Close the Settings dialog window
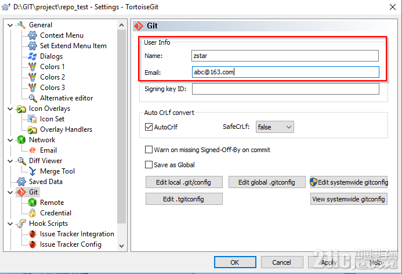Screen dimensions: 402x274 click(x=393, y=7)
